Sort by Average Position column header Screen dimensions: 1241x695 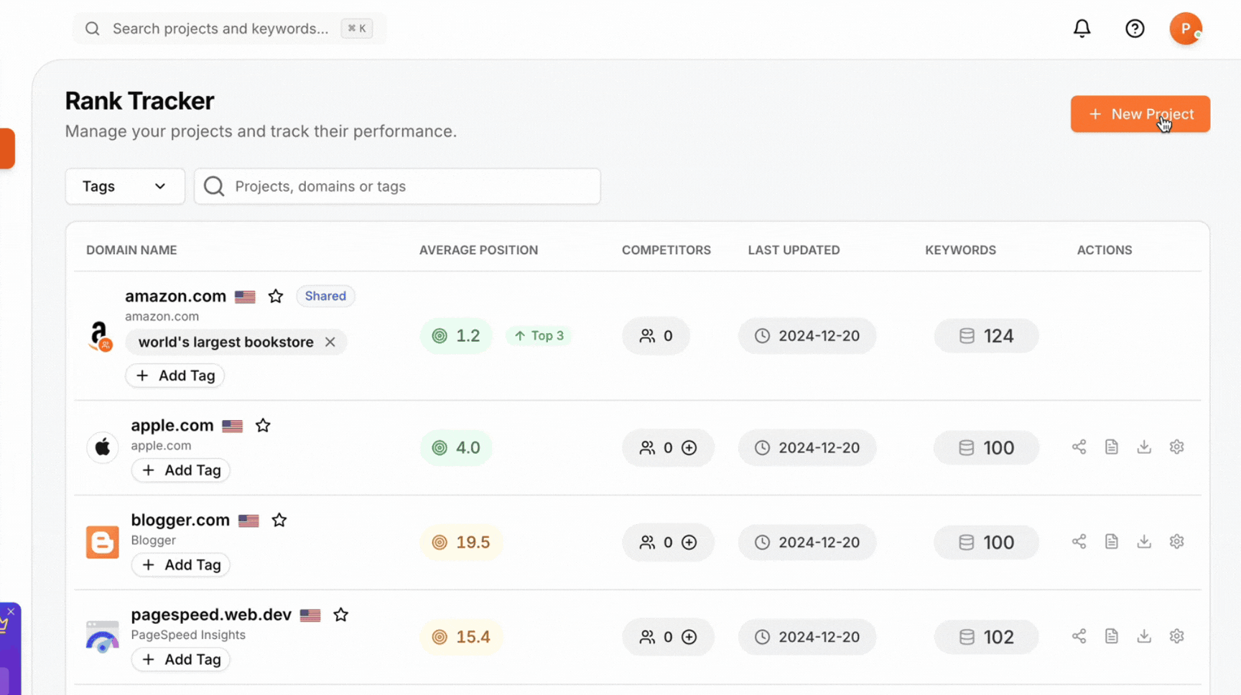pyautogui.click(x=478, y=250)
